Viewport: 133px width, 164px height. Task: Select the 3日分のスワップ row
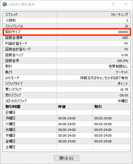coord(66,101)
